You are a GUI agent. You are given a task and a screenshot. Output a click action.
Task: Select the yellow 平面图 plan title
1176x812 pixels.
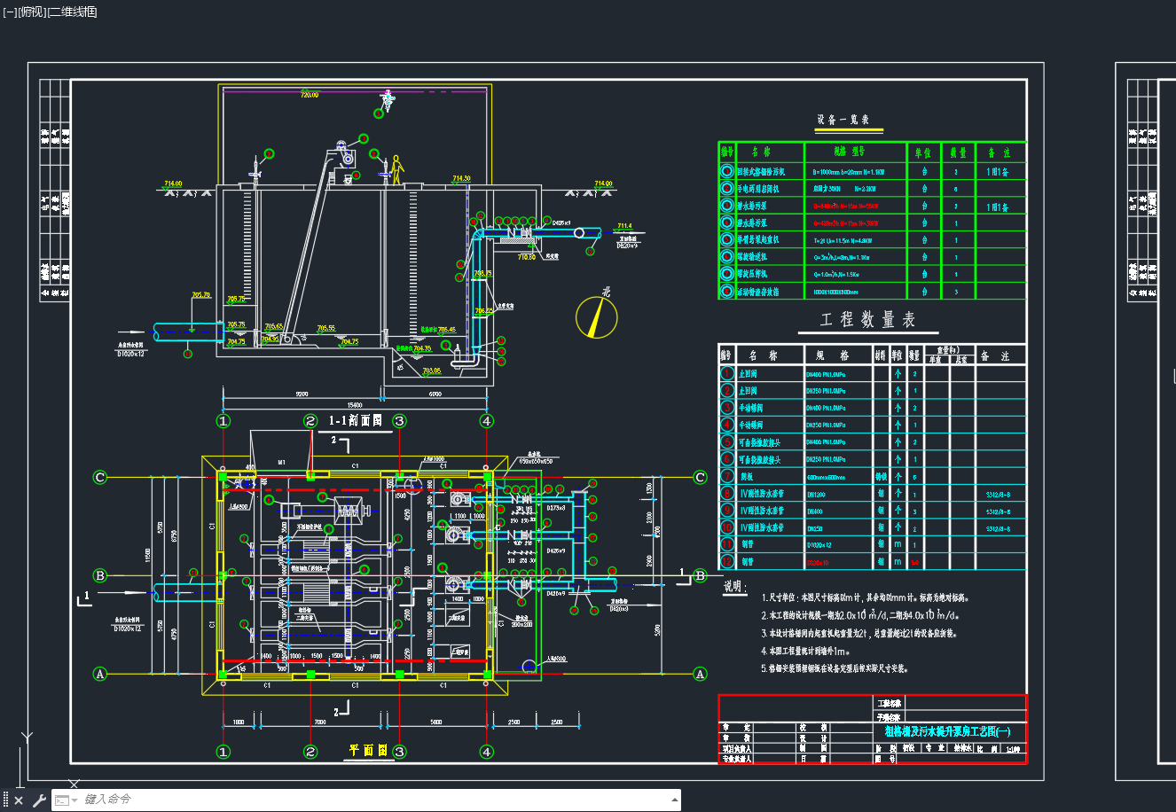click(x=368, y=750)
